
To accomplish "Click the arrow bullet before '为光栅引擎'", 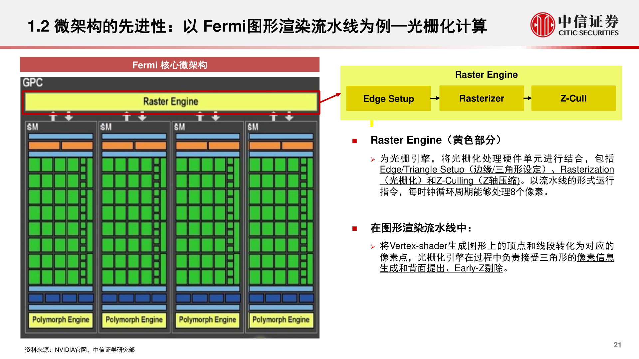I will 373,160.
